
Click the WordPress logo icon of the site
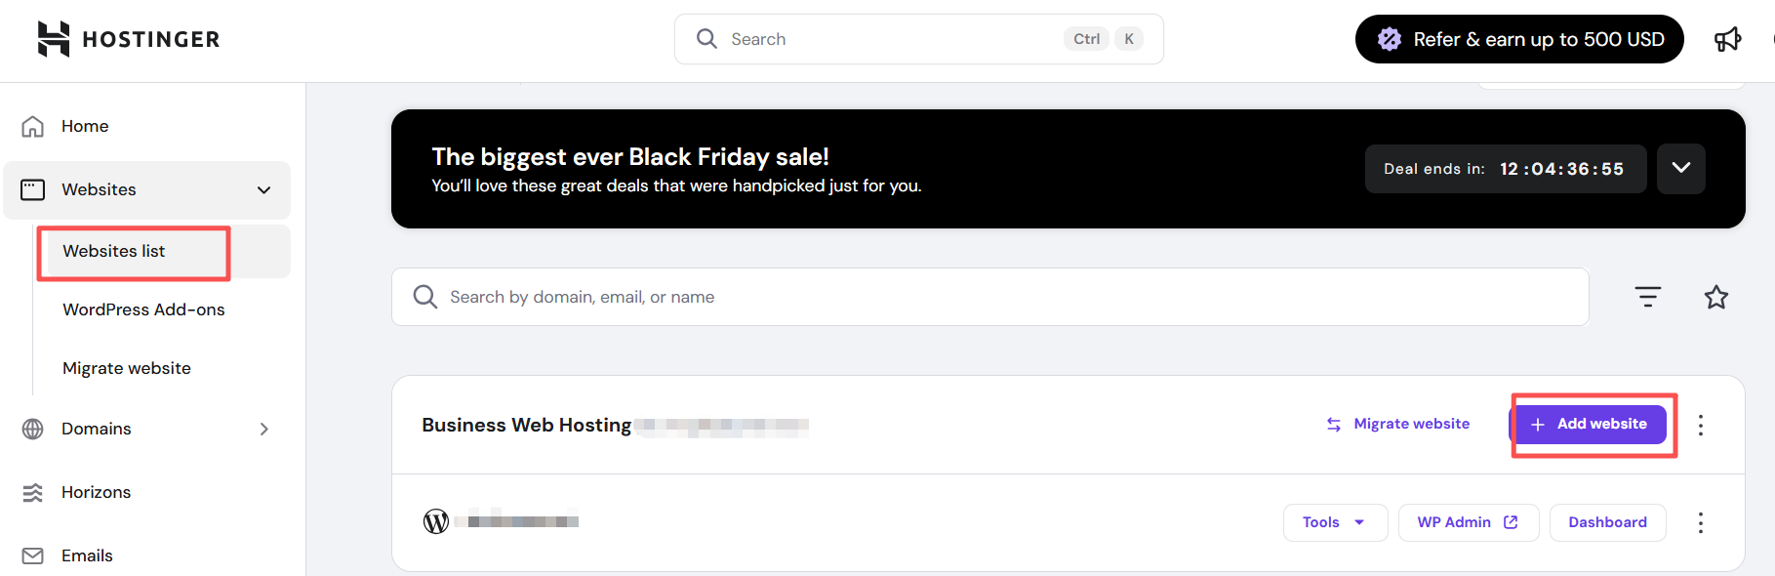pos(436,521)
